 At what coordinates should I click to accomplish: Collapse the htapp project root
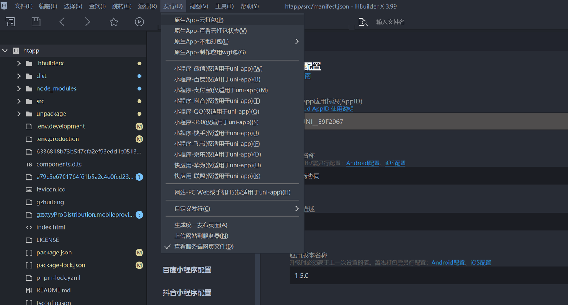(5, 51)
